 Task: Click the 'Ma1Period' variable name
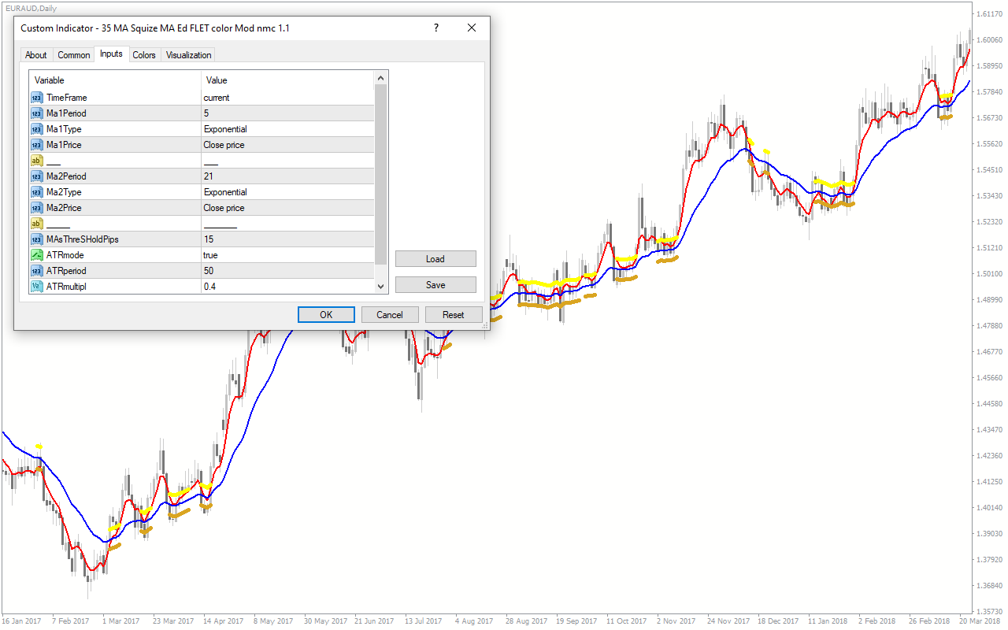click(x=67, y=113)
